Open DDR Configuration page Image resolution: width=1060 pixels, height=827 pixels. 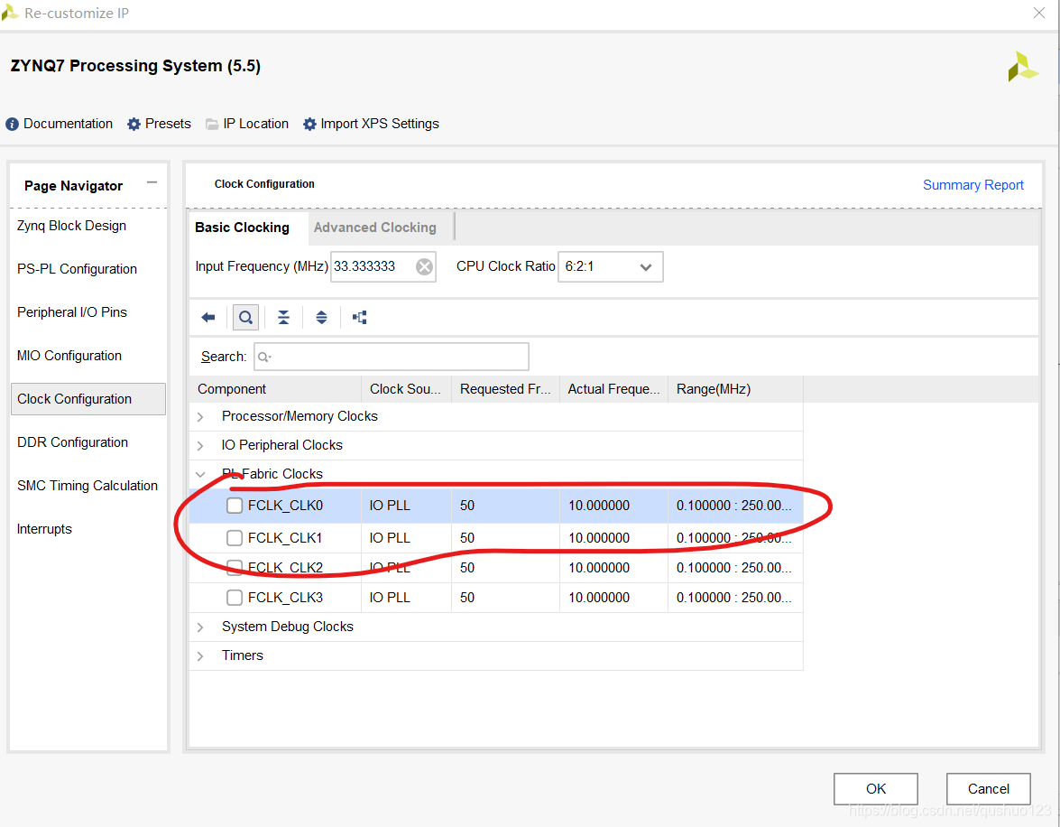pyautogui.click(x=72, y=441)
